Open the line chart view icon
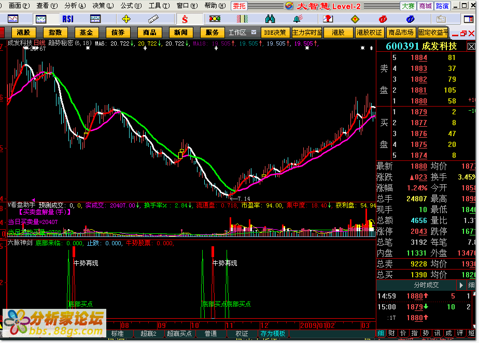The height and width of the screenshot is (343, 479). (13, 19)
